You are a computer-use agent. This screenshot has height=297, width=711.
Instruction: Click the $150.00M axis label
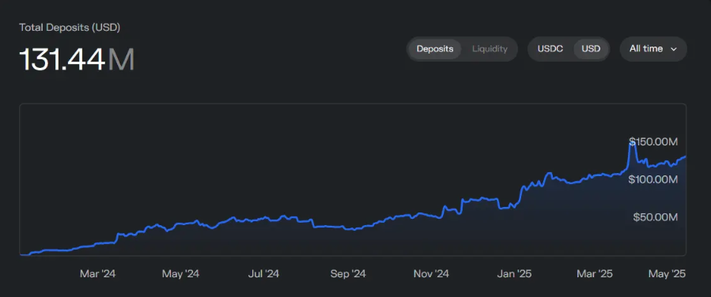(x=653, y=141)
